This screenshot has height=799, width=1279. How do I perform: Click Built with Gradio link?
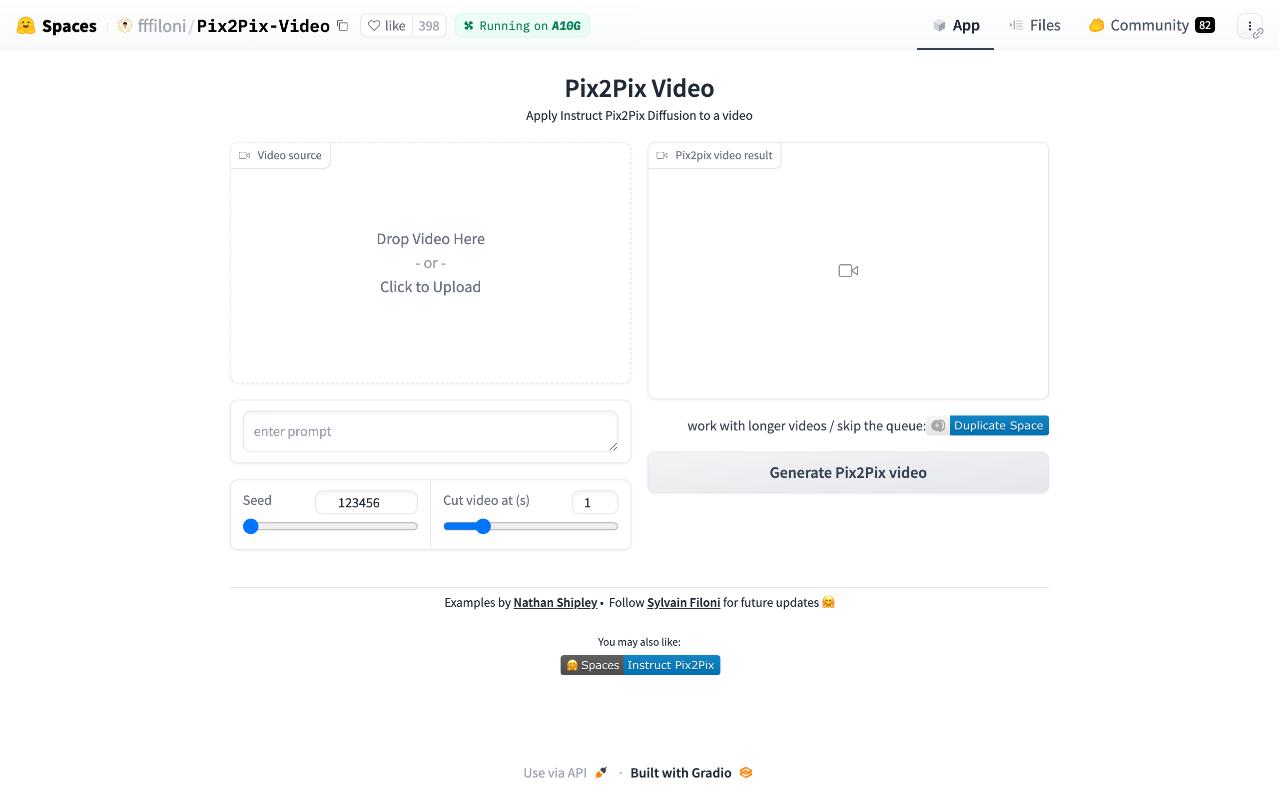681,773
